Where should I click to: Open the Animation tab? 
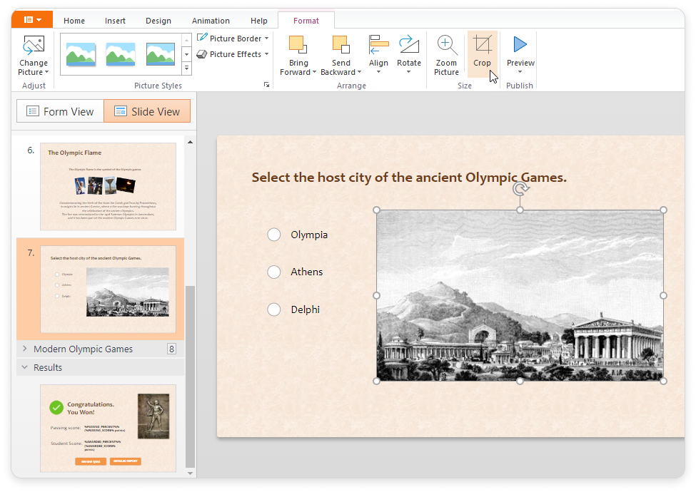coord(211,21)
